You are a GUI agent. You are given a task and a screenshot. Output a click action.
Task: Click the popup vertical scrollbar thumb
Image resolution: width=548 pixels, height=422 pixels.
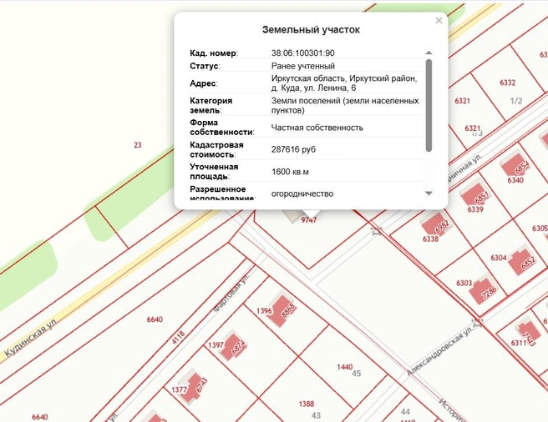[429, 105]
